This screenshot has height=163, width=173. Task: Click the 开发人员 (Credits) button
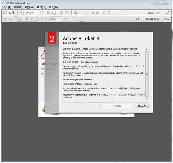(x=142, y=106)
